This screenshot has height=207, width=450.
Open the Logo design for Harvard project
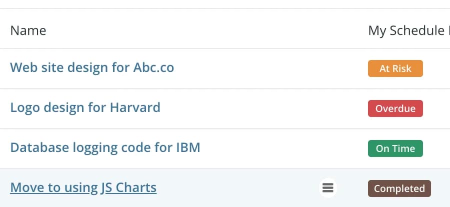(85, 108)
